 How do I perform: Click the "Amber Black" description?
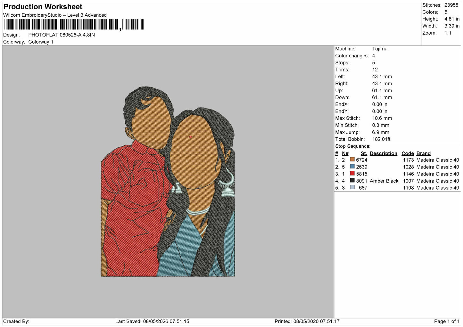tap(384, 181)
